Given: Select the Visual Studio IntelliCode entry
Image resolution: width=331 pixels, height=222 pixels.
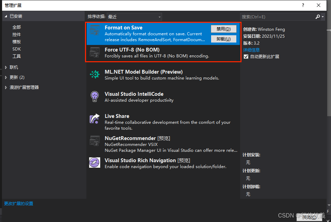Looking at the screenshot, I should tap(163, 97).
